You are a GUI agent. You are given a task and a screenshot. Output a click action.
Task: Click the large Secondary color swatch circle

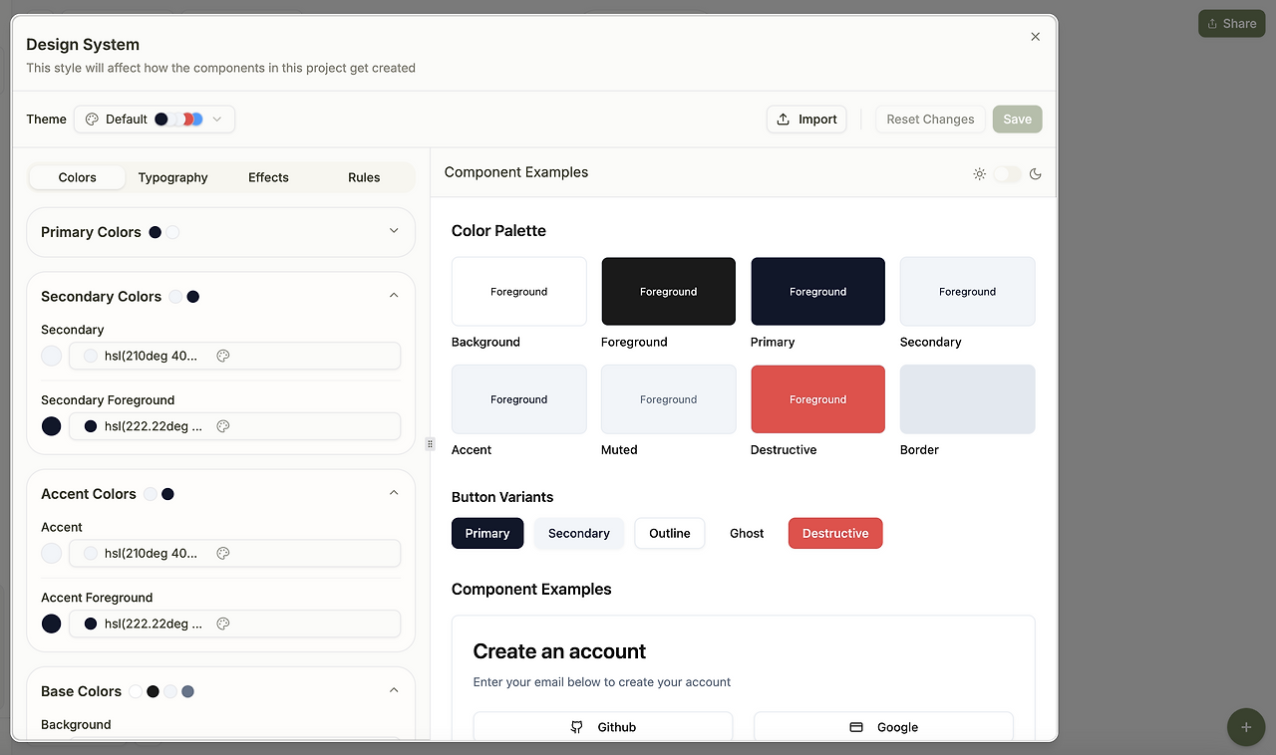click(x=52, y=356)
